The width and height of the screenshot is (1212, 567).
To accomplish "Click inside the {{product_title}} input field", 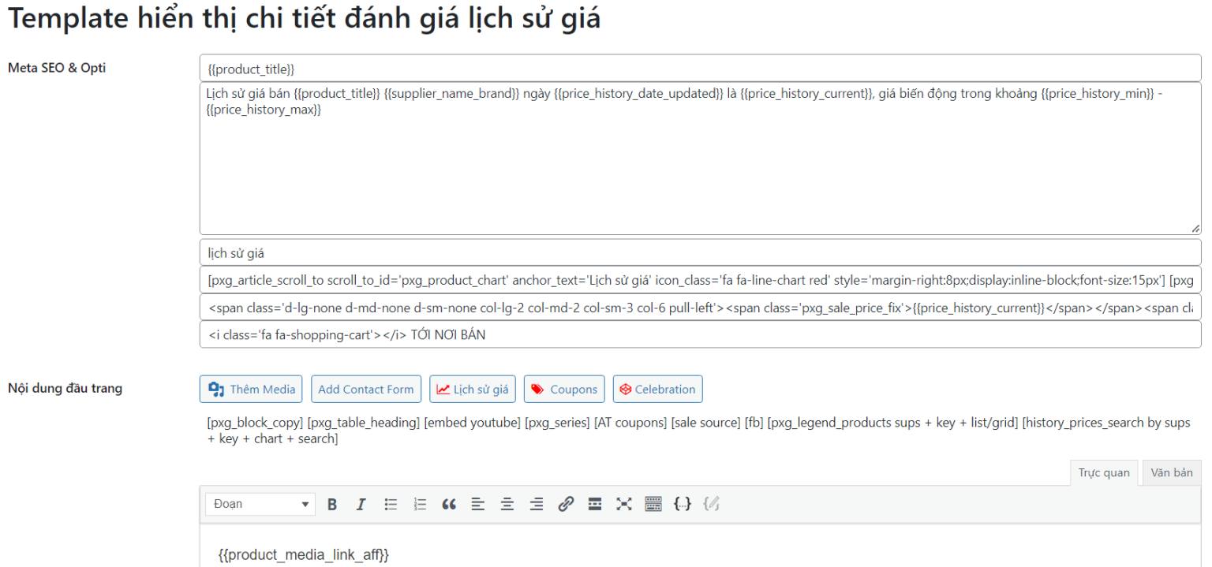I will coord(552,68).
